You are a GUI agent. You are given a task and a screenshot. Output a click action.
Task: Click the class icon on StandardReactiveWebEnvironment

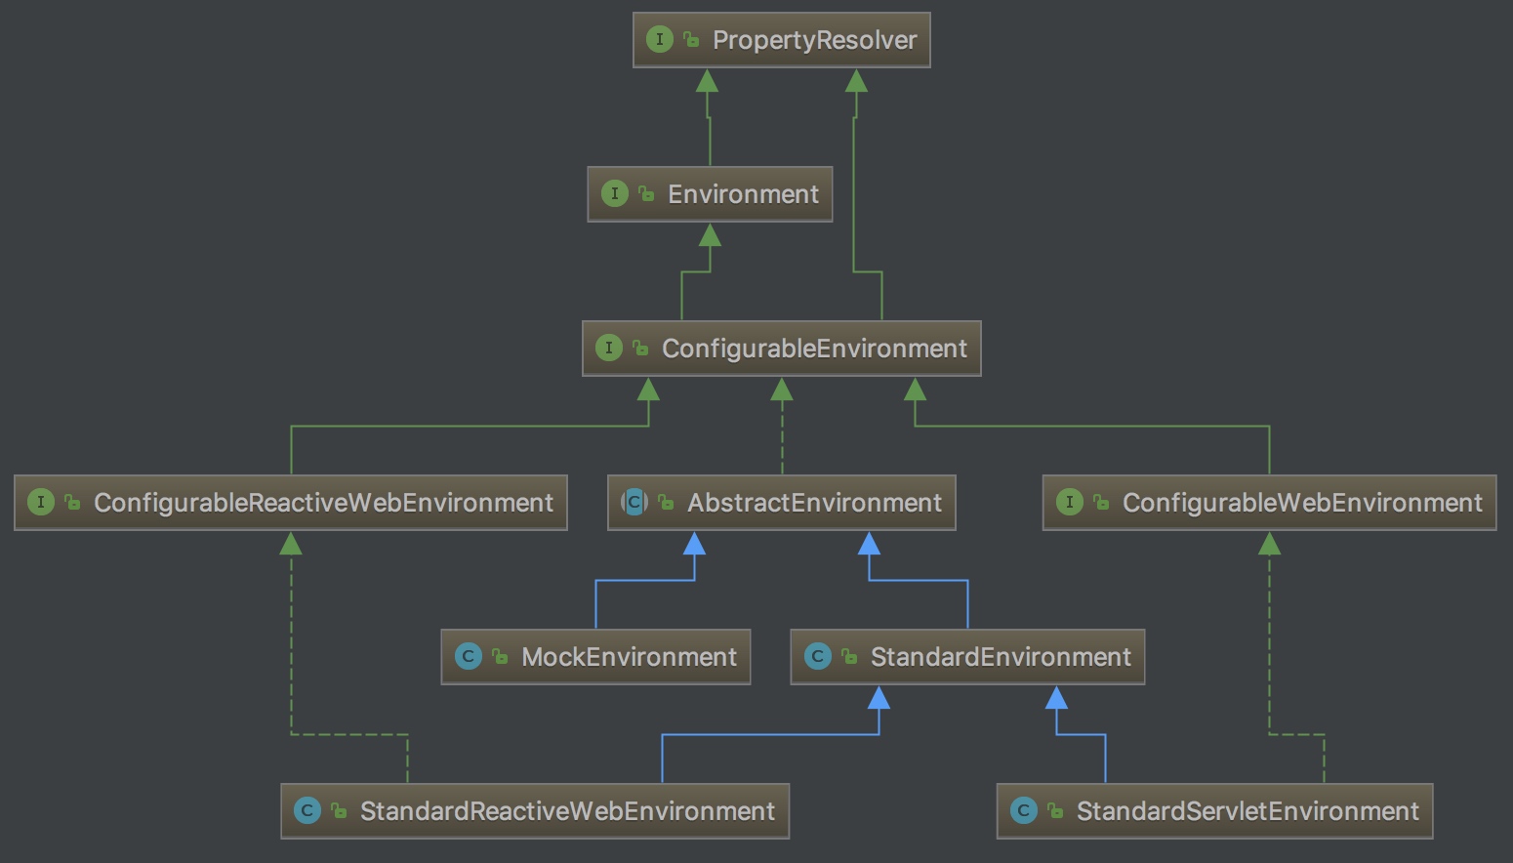[307, 811]
